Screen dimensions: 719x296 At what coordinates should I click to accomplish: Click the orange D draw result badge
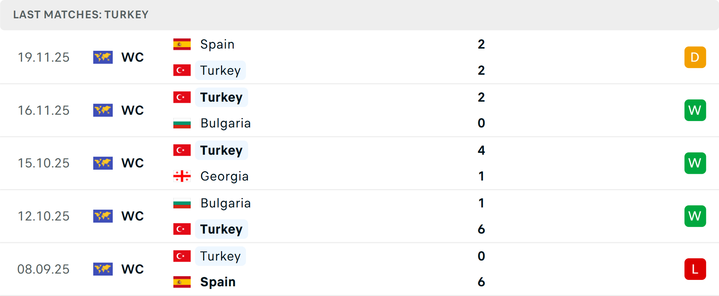(695, 57)
